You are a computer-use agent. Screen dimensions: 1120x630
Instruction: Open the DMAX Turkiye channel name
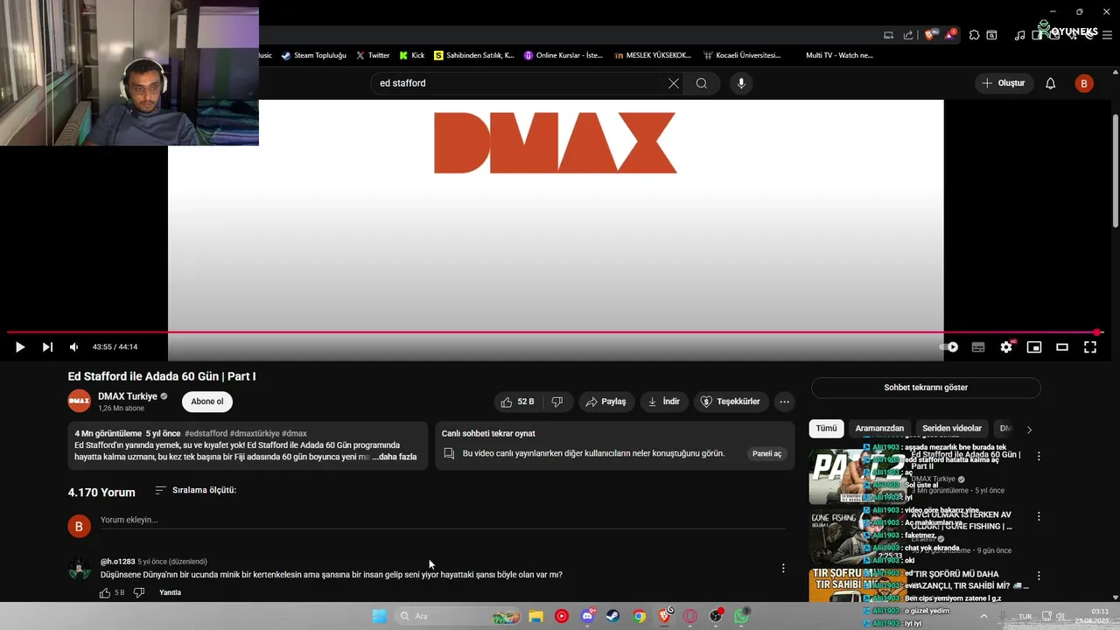click(x=128, y=396)
